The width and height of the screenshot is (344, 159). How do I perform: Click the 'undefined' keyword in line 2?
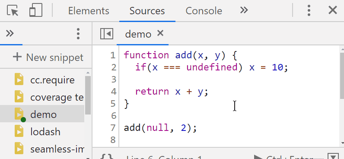pyautogui.click(x=212, y=67)
